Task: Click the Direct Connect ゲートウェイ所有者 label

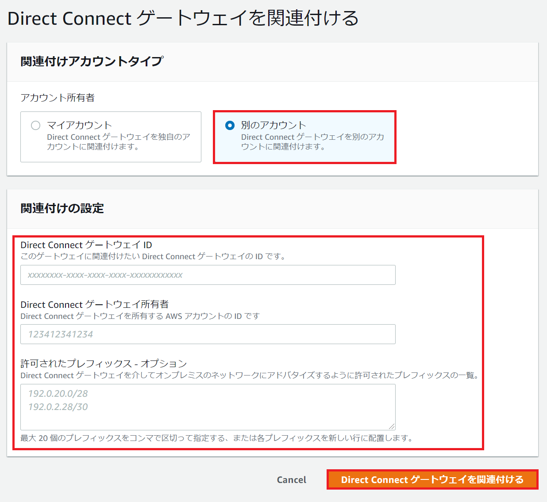Action: (x=95, y=304)
